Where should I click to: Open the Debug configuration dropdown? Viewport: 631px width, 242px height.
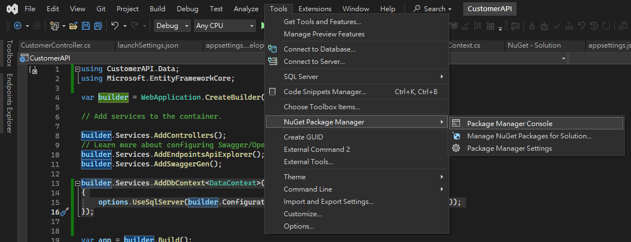point(173,26)
